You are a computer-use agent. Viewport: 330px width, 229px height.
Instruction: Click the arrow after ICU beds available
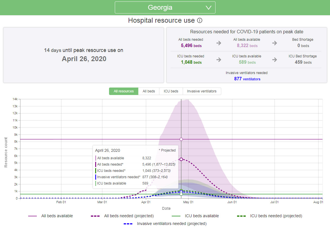(275, 60)
